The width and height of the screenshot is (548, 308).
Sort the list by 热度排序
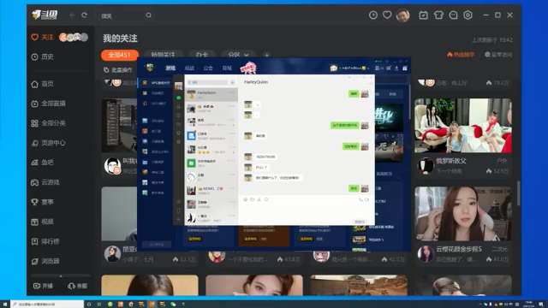461,55
